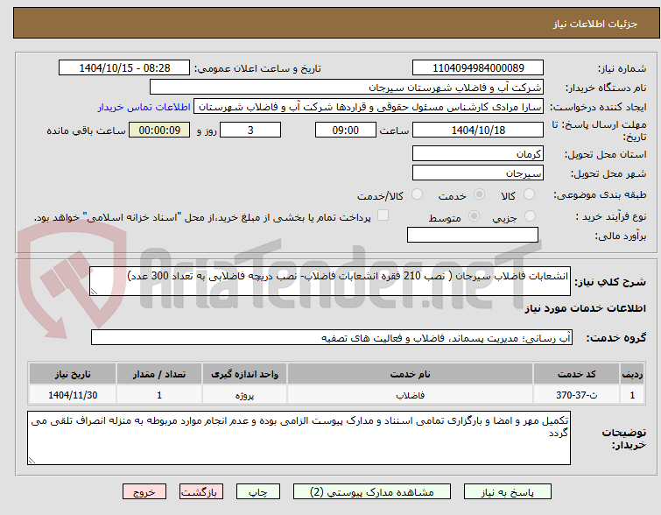Select the خدمت radio button
This screenshot has height=515, width=661.
pyautogui.click(x=479, y=194)
